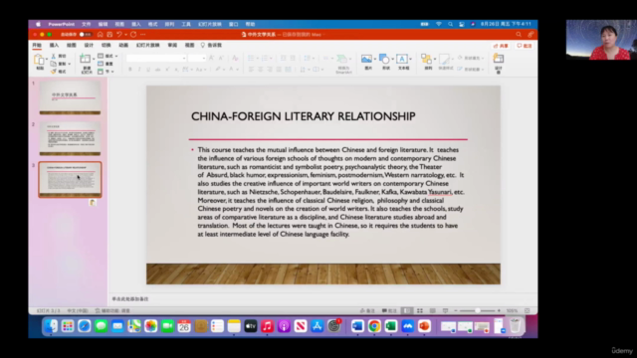Image resolution: width=637 pixels, height=358 pixels.
Task: Open Excel from the dock
Action: pyautogui.click(x=391, y=326)
